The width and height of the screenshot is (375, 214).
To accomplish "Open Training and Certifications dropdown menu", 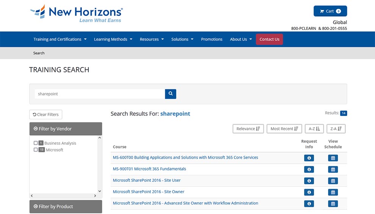I will tap(60, 39).
